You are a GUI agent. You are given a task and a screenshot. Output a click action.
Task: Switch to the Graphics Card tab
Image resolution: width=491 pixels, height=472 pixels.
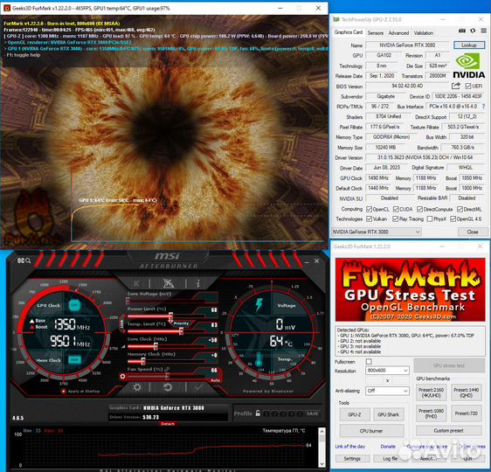pos(349,32)
